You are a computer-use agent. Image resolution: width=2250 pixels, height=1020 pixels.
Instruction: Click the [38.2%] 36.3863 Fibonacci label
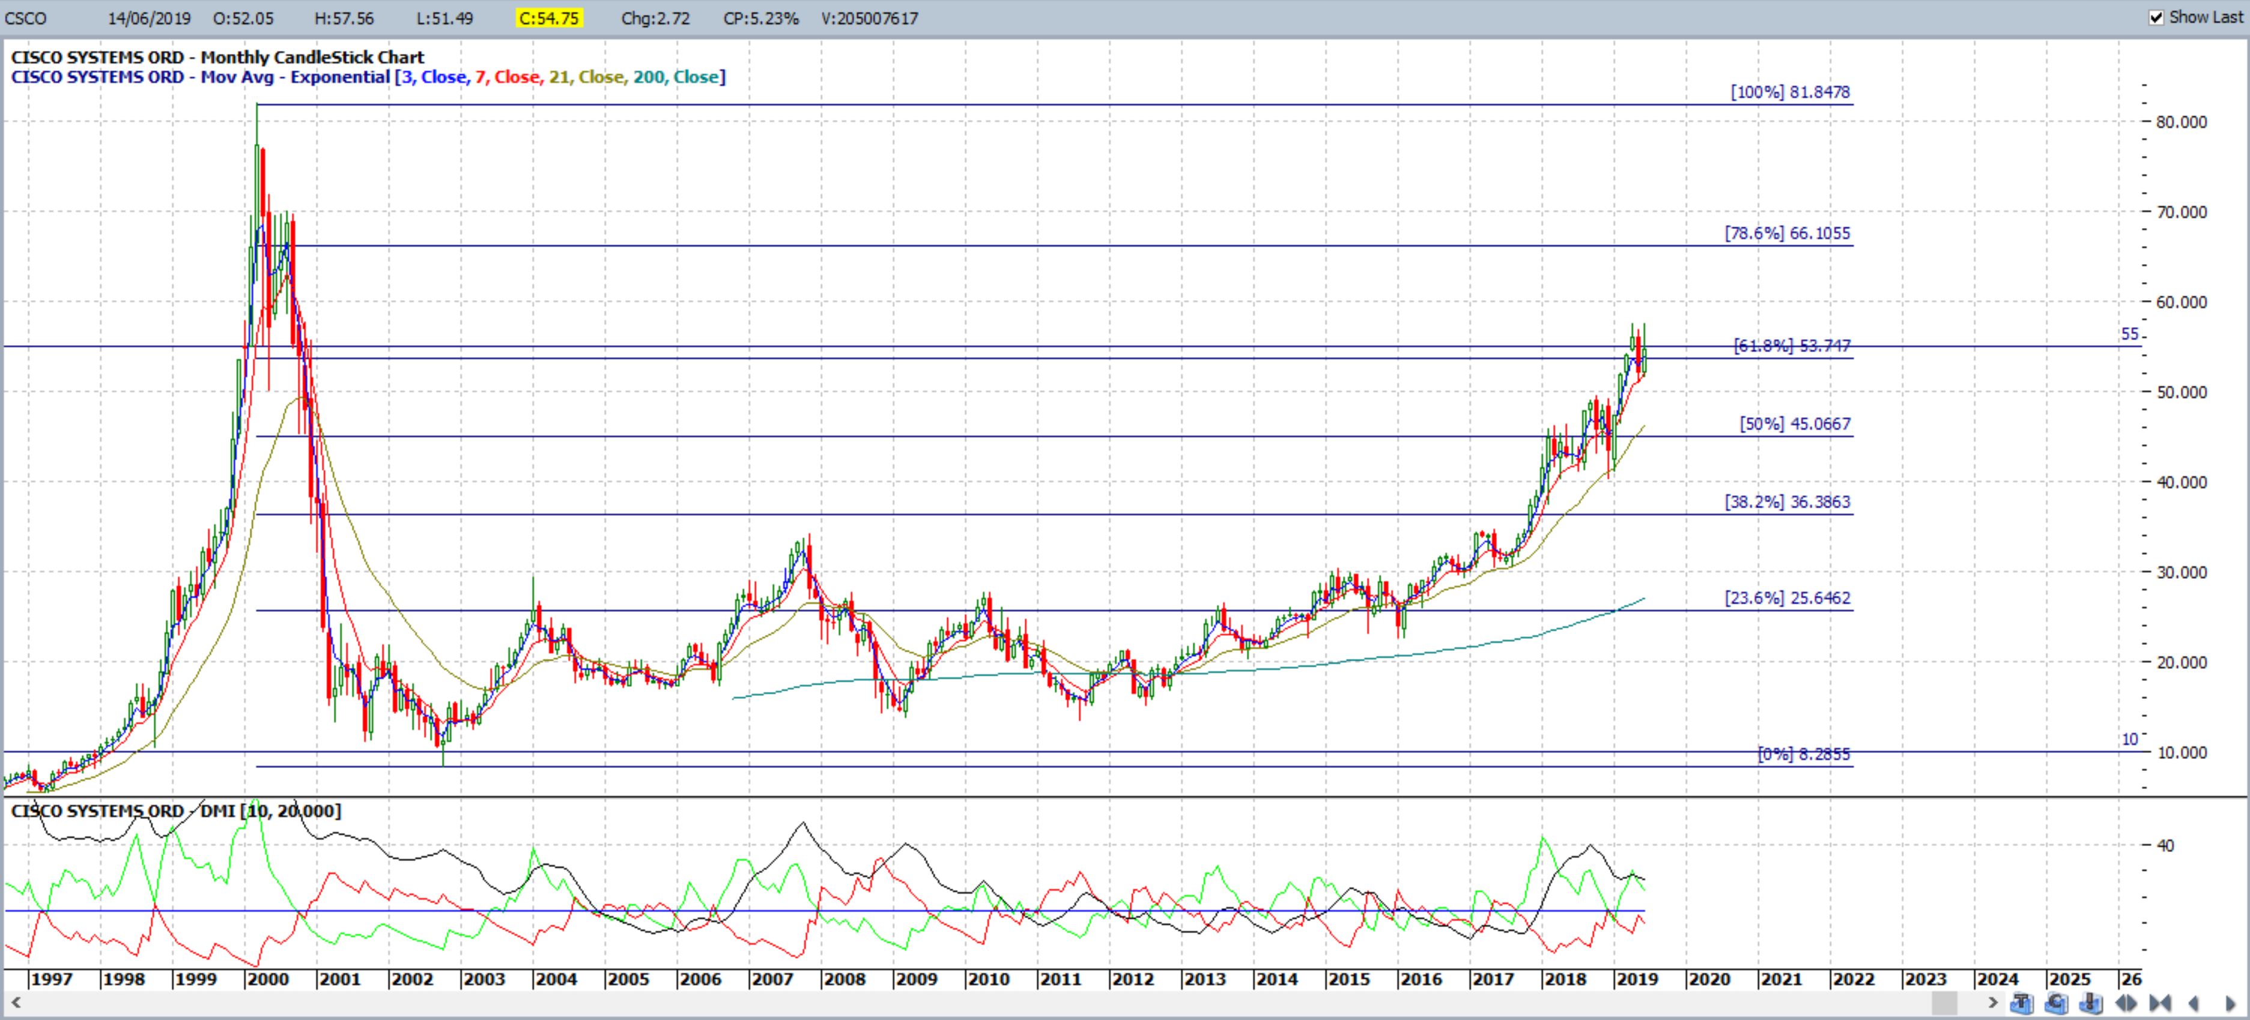[x=1787, y=502]
